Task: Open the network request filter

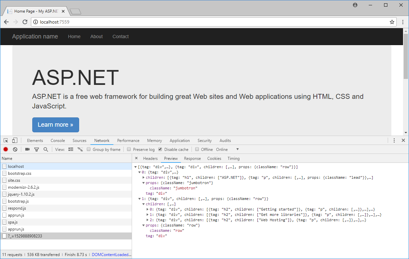Action: click(37, 149)
